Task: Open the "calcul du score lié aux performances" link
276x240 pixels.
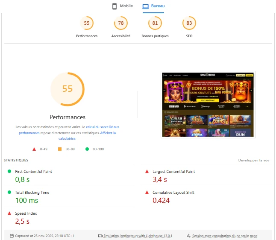Action: 102,127
